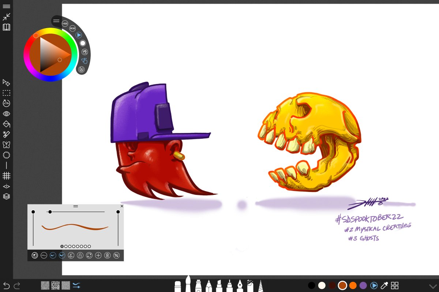The width and height of the screenshot is (439, 292).
Task: Click the left vertical slider knob in brush panel
Action: click(33, 212)
